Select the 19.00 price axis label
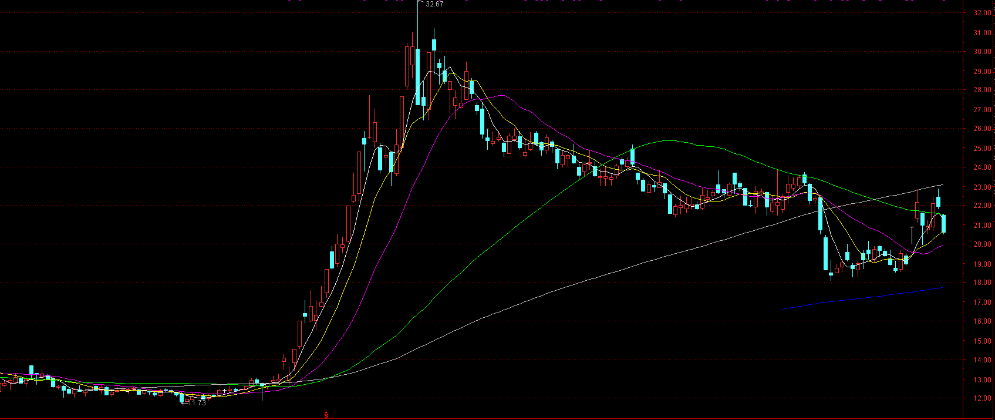 coord(982,264)
